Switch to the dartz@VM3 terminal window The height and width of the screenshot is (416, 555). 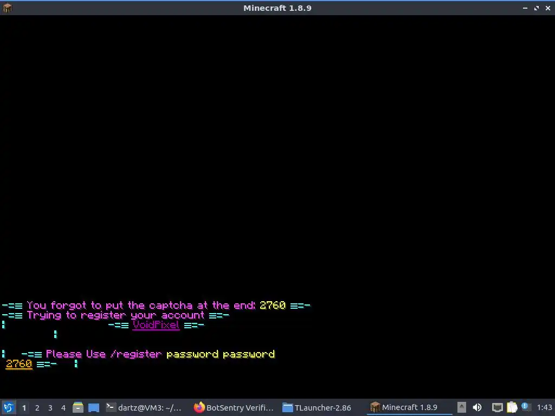[x=144, y=407]
